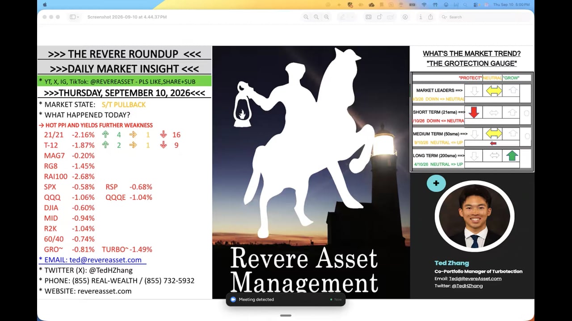
Task: Zoom in using the plus magnifier
Action: click(327, 17)
